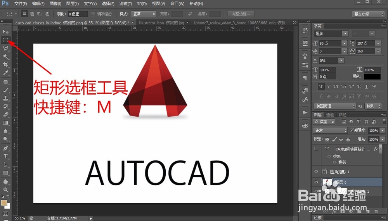
Task: Click the foreground color swatch
Action: click(4, 203)
